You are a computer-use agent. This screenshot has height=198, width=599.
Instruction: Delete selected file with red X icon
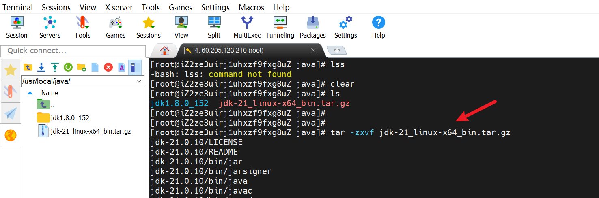click(108, 67)
